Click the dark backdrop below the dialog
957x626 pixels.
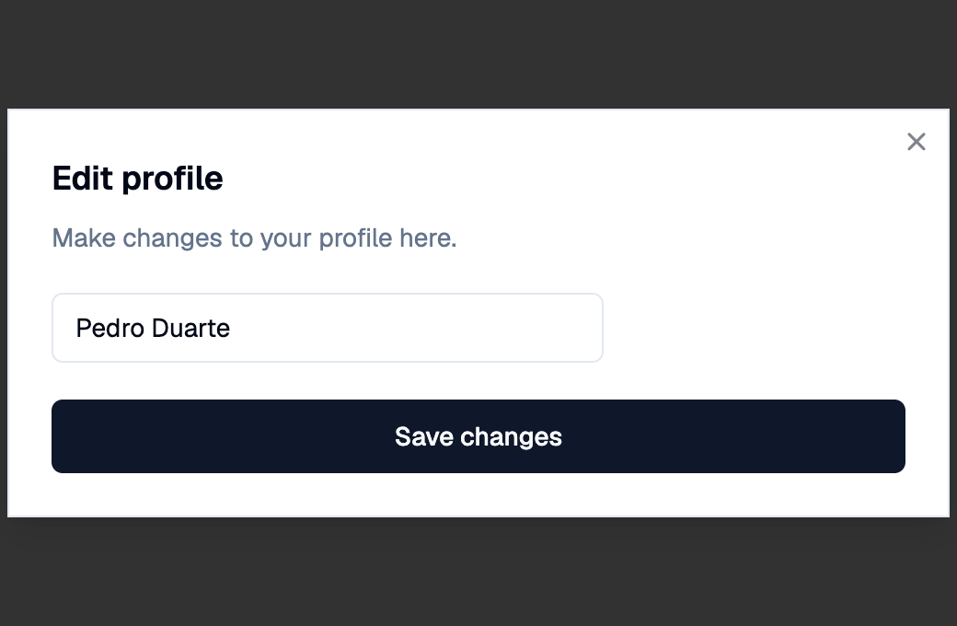[478, 572]
